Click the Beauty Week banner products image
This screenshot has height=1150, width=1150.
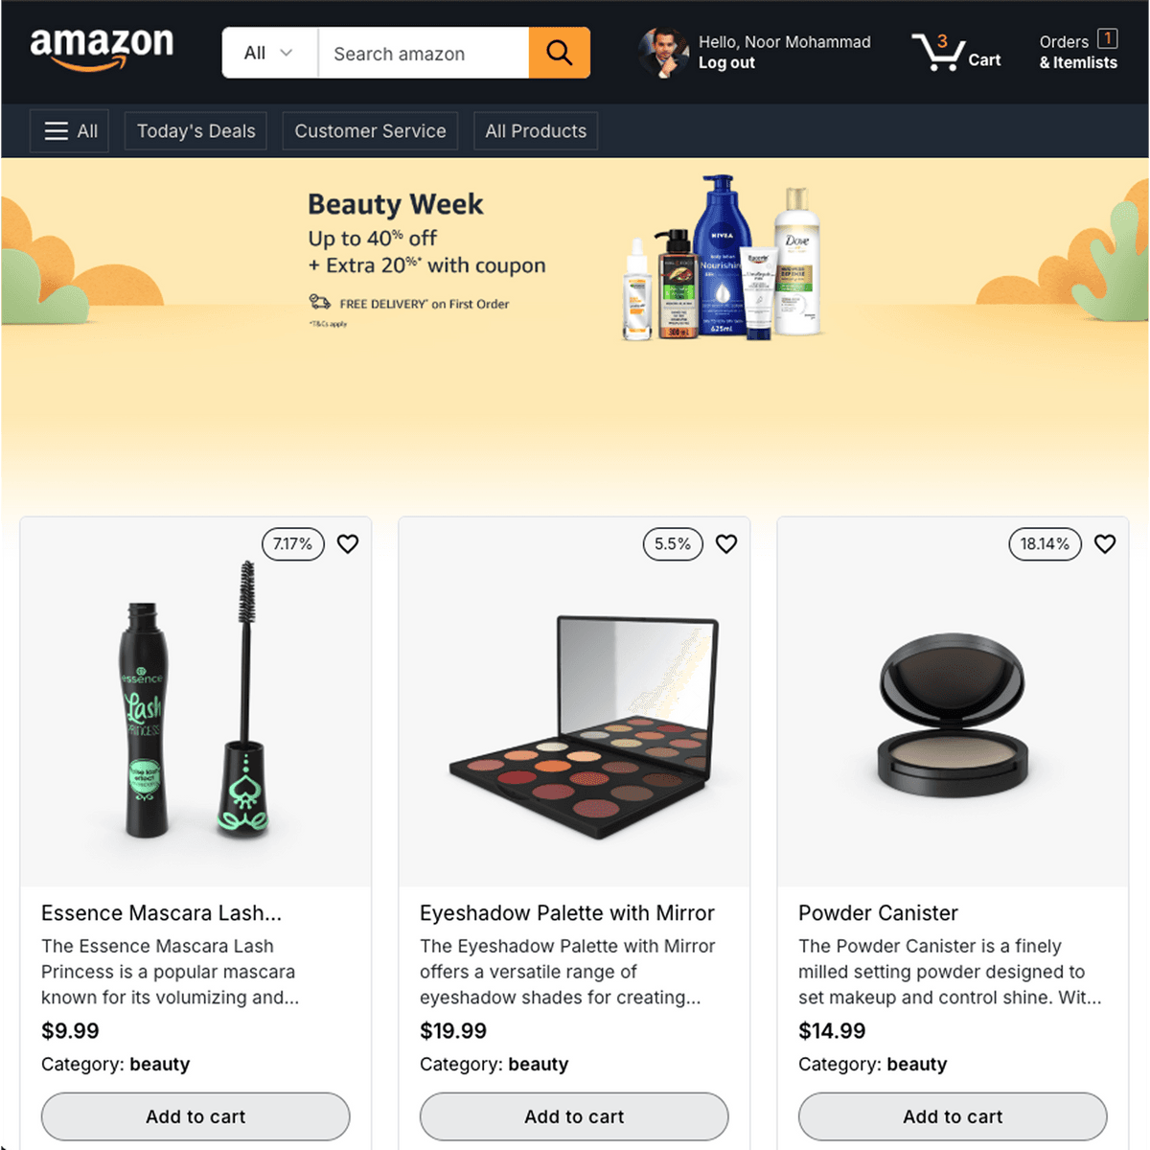[x=724, y=257]
